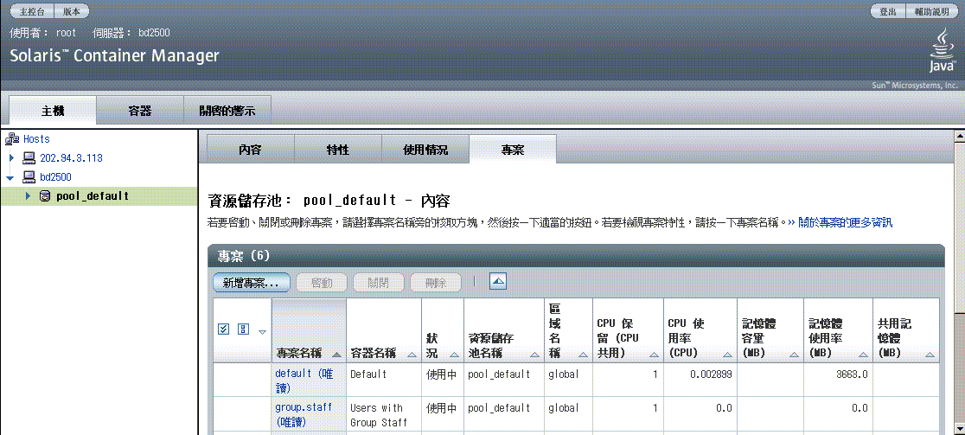Screen dimensions: 965x435
Task: Click the pool_default pool icon
Action: click(x=44, y=196)
